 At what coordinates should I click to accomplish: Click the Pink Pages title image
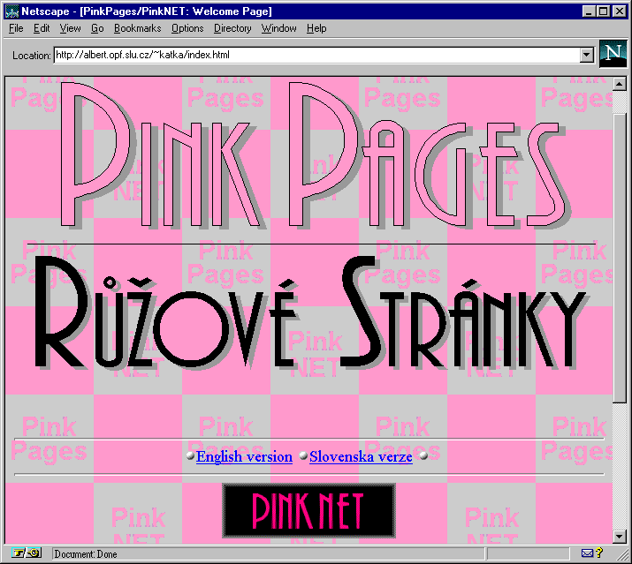[316, 155]
